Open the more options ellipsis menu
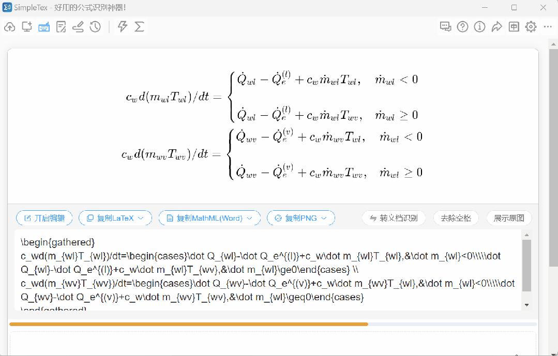 pyautogui.click(x=548, y=27)
